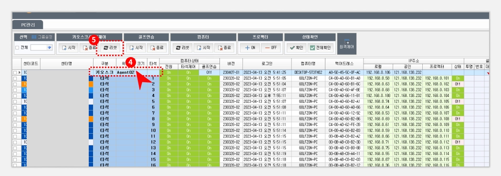This screenshot has height=176, width=501.
Task: Toggle the 전체 select-all checkbox
Action: coord(17,48)
